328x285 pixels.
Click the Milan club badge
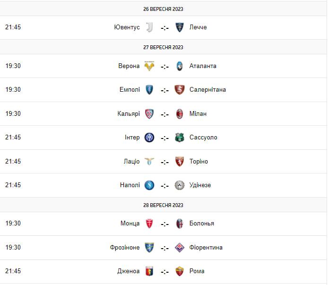[x=180, y=114]
